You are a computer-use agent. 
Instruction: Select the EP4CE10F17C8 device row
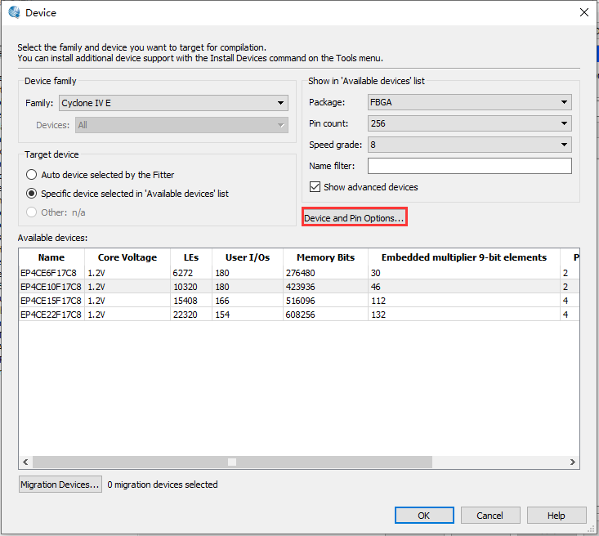pyautogui.click(x=51, y=287)
